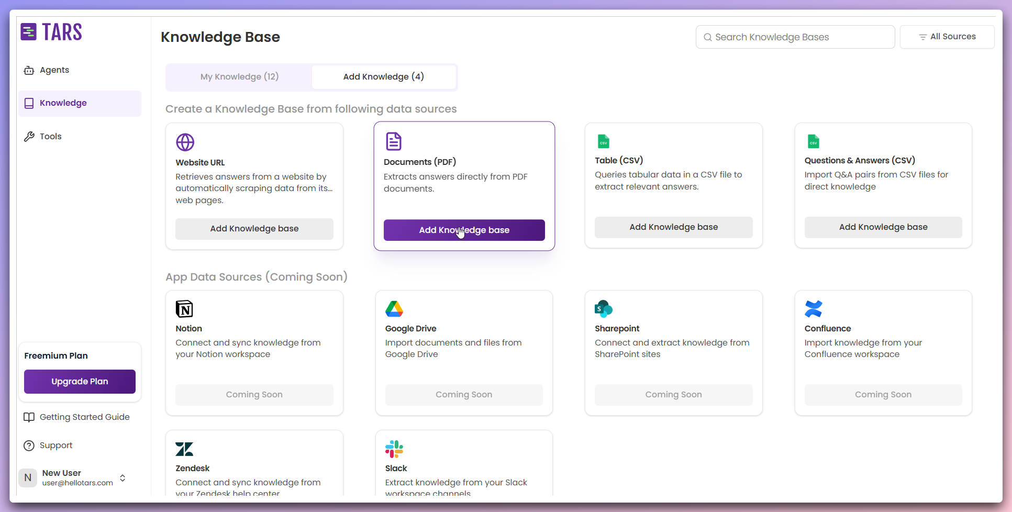The width and height of the screenshot is (1012, 512).
Task: Click the Google Drive card title
Action: click(x=410, y=329)
